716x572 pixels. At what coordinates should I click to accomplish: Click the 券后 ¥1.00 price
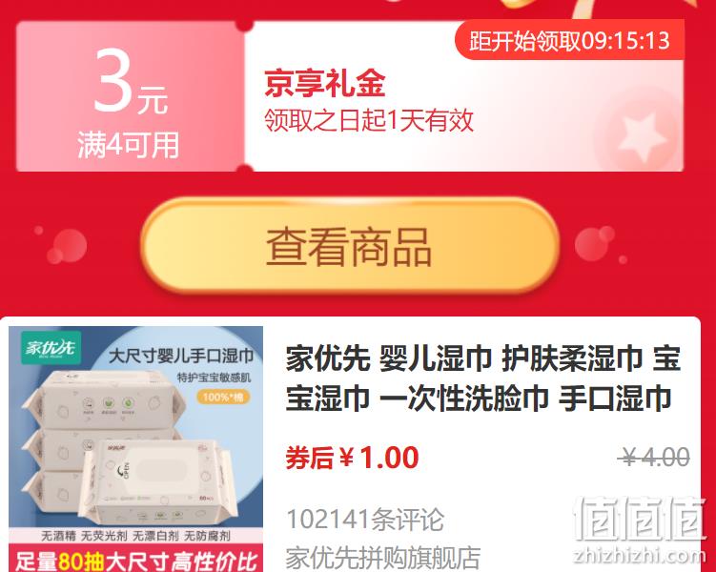[352, 458]
